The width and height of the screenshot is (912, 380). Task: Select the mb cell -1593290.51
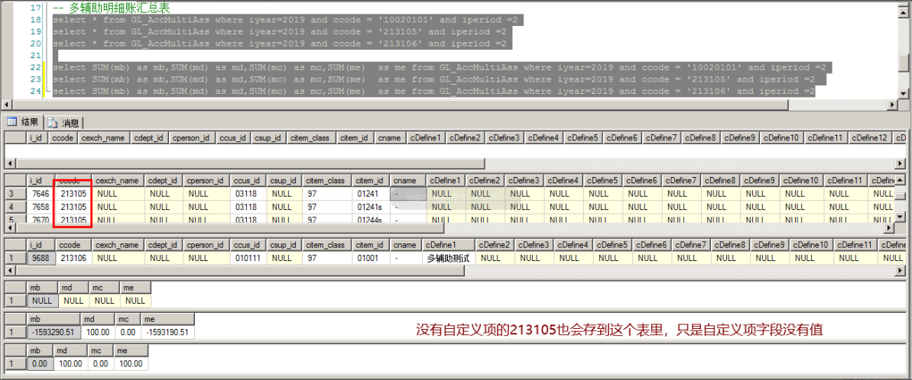(53, 333)
